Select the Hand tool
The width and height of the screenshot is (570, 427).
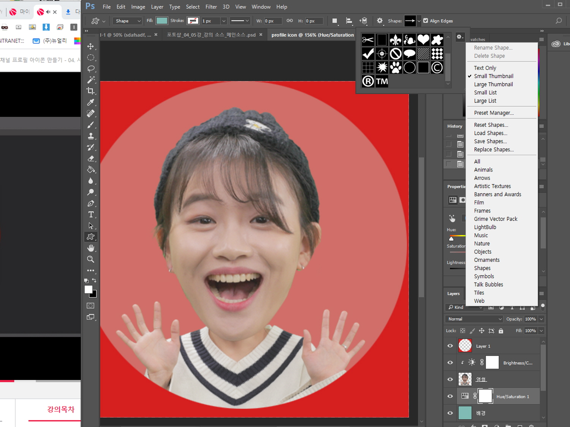[90, 248]
